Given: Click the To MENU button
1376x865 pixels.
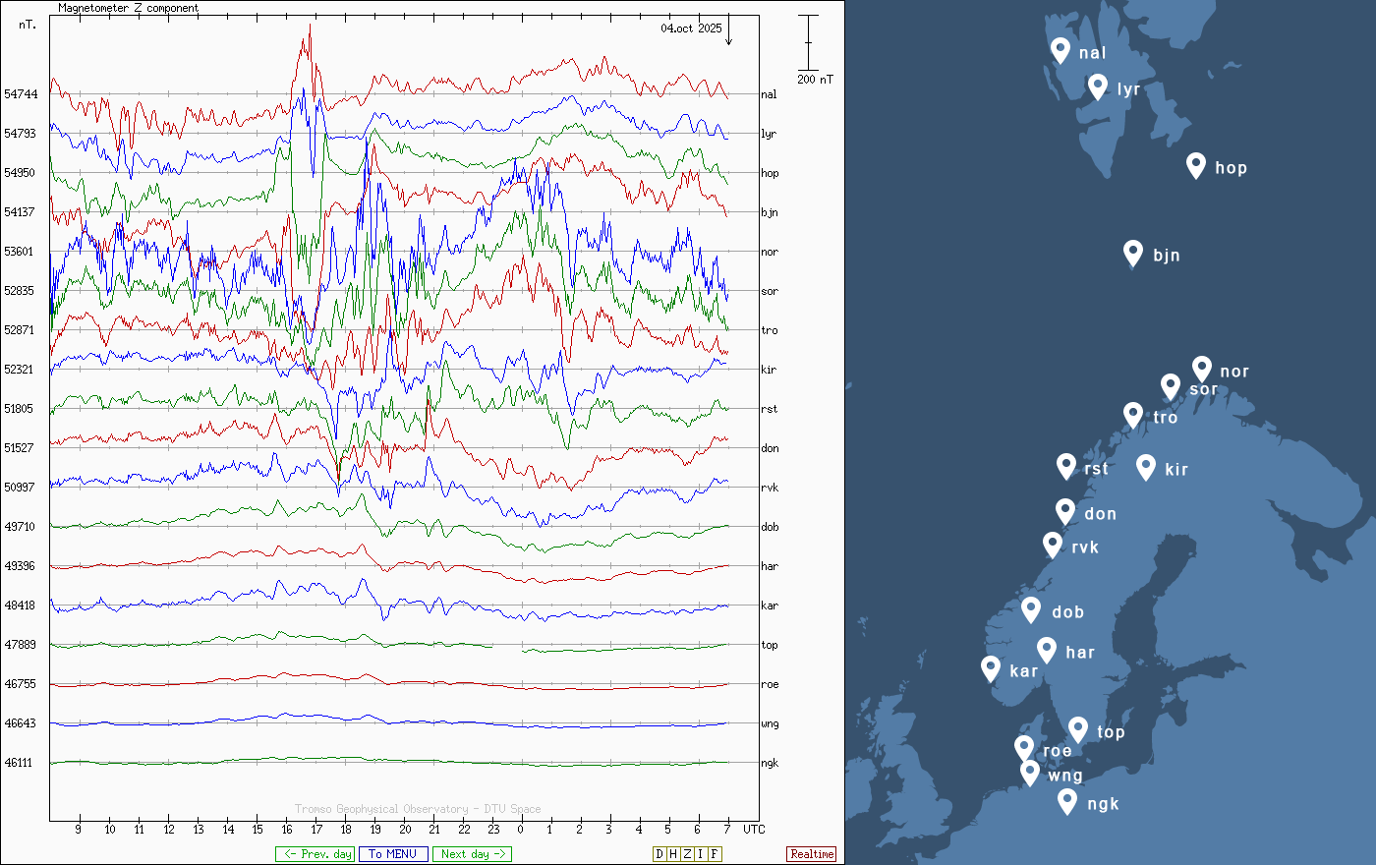Looking at the screenshot, I should 393,854.
